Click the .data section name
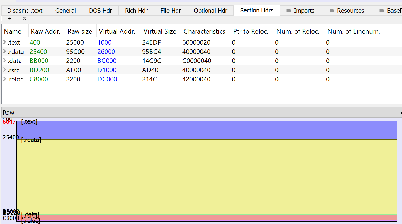This screenshot has width=402, height=224. click(15, 61)
